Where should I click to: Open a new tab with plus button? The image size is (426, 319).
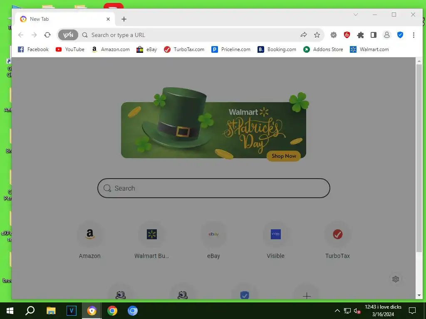point(124,19)
